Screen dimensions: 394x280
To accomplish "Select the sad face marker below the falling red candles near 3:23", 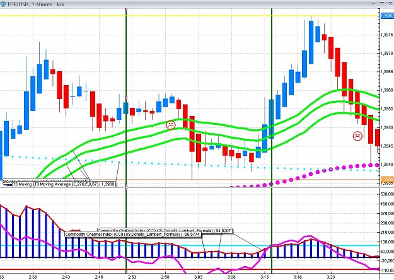I will 357,136.
